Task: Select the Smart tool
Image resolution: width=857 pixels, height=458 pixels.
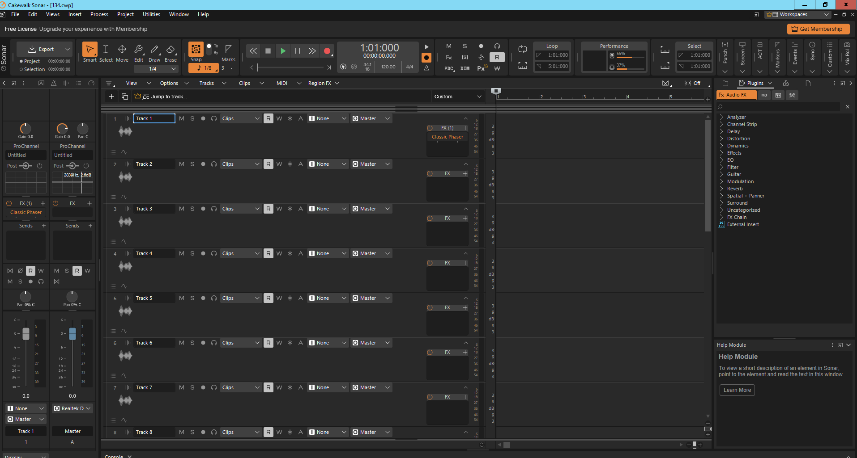Action: (90, 52)
